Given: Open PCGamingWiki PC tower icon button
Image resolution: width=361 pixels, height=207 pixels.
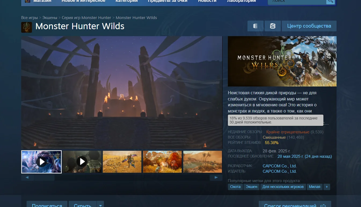Looking at the screenshot, I should point(255,26).
